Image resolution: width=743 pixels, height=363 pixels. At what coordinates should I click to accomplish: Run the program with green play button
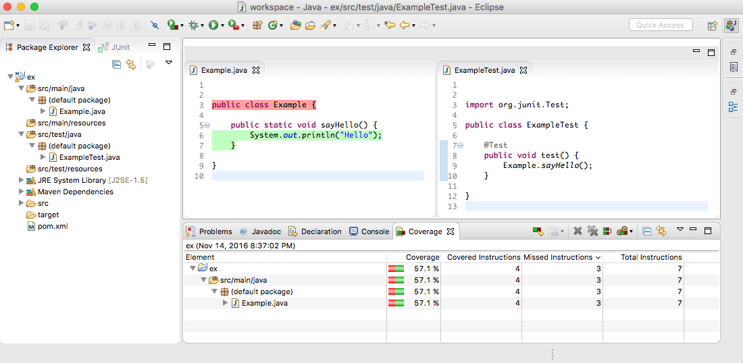[213, 25]
